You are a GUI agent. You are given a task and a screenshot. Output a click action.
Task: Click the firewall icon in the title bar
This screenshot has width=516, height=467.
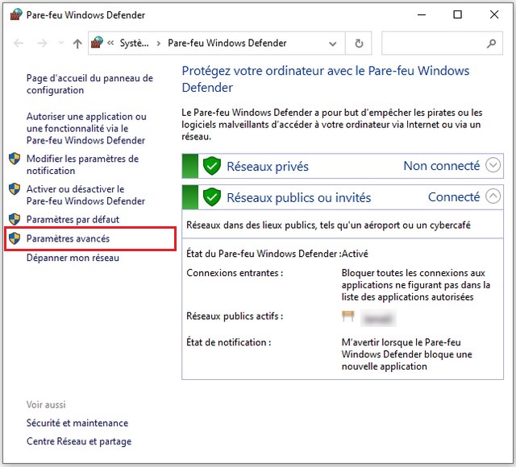pos(15,14)
